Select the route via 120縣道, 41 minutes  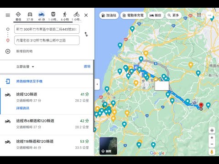(47, 101)
